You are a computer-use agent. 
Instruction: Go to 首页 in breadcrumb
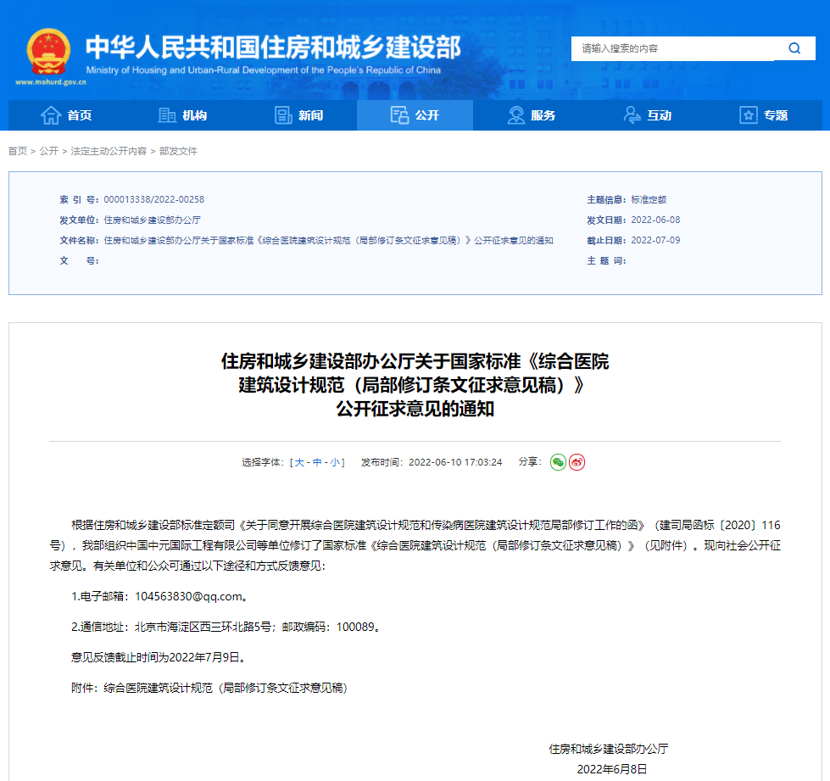18,152
